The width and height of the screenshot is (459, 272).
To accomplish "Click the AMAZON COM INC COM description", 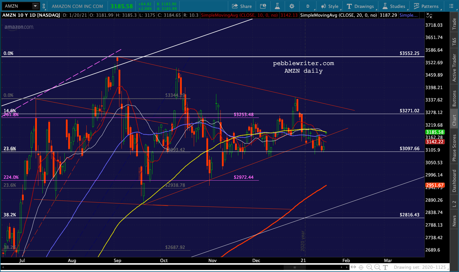I will click(77, 6).
